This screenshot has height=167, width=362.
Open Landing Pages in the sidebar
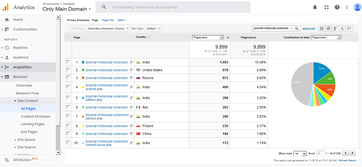(33, 124)
